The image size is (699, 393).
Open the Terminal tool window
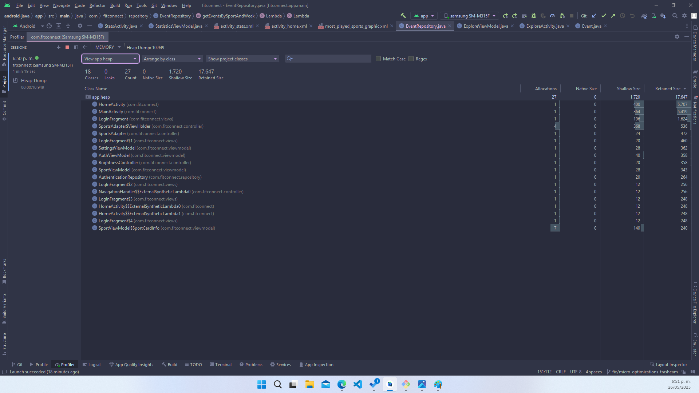pos(221,365)
